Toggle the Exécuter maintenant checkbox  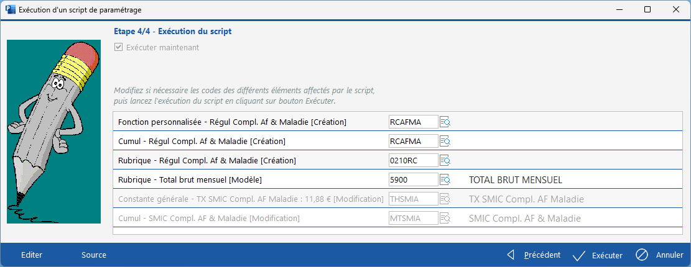click(x=119, y=47)
